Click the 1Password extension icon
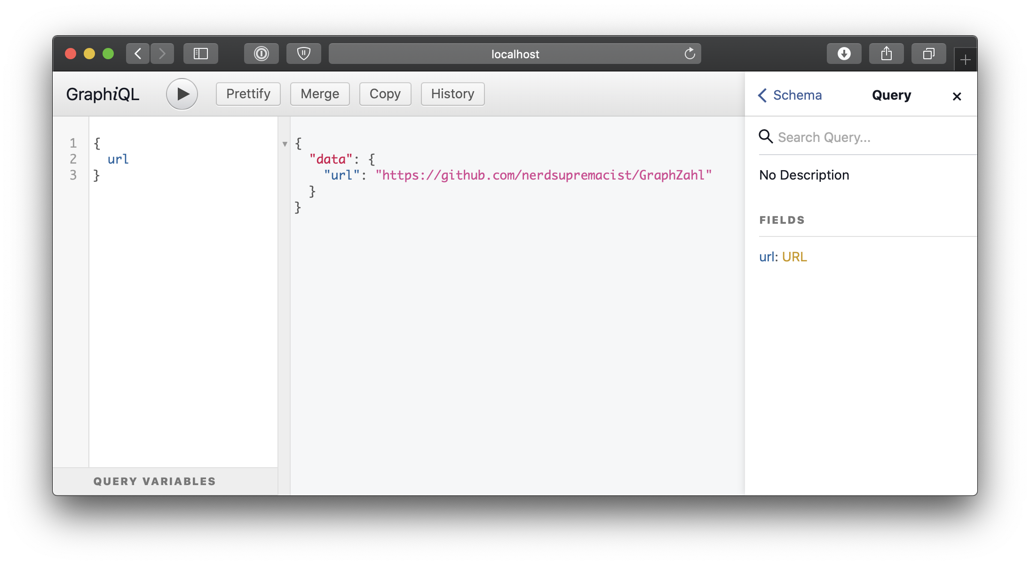 tap(261, 54)
